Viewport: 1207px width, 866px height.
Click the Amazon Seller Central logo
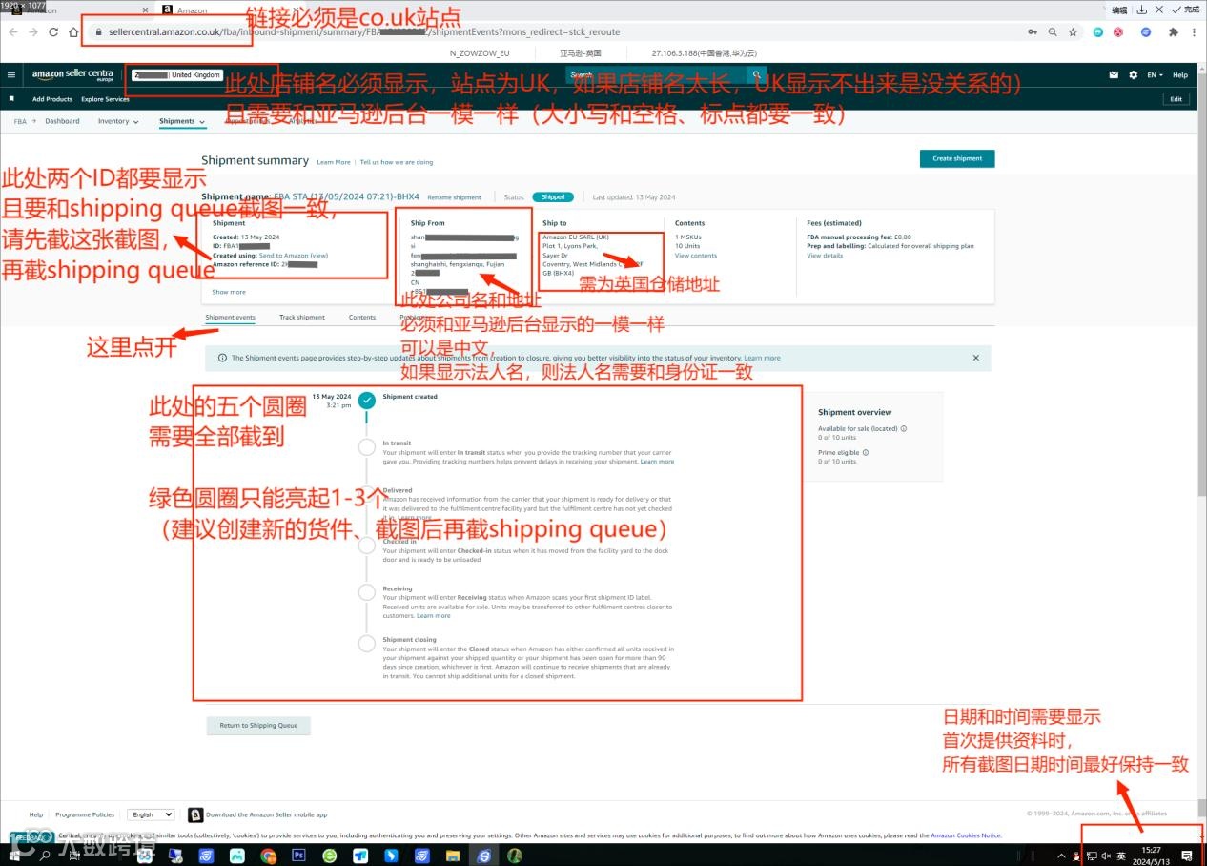[x=72, y=75]
